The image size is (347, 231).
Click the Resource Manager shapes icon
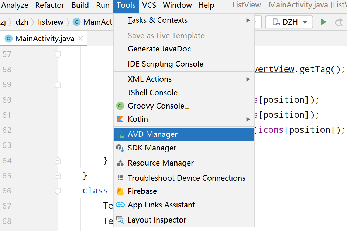120,163
